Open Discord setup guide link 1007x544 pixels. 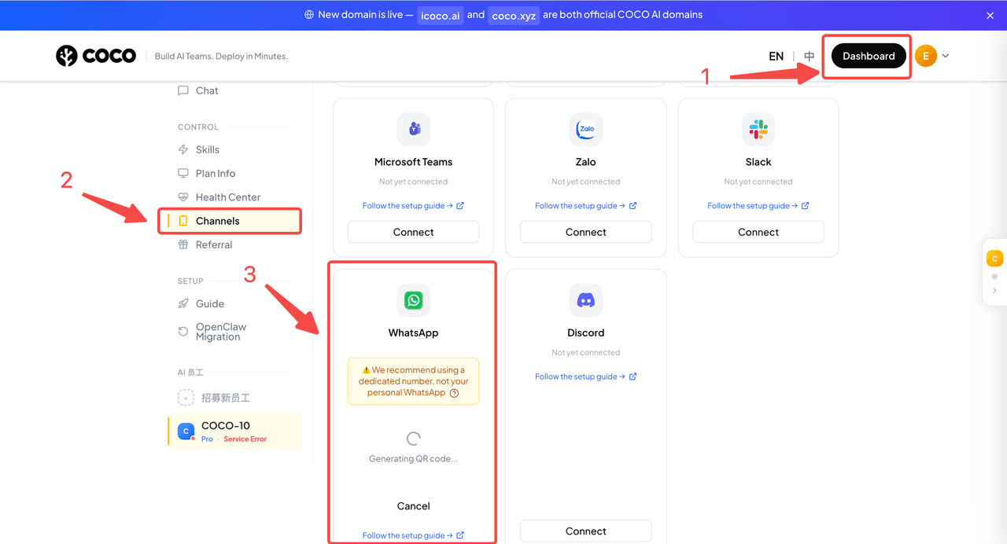click(x=586, y=377)
